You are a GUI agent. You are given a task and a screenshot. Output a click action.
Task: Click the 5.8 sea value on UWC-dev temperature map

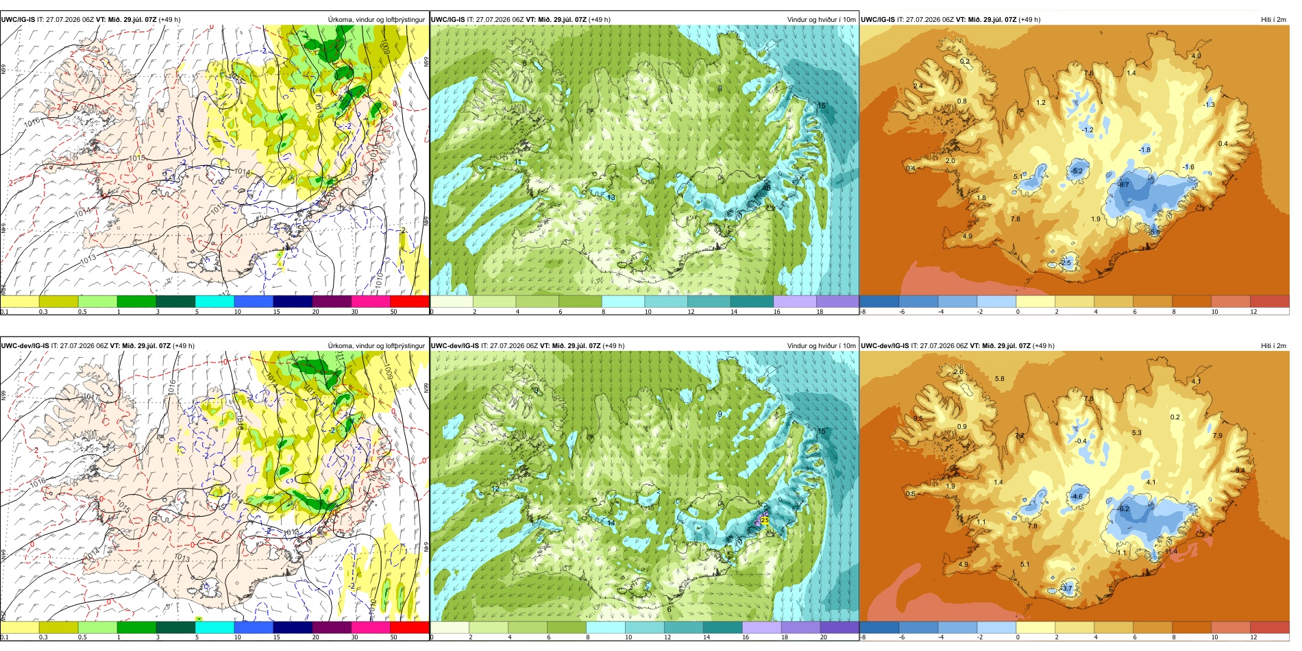pos(1000,378)
